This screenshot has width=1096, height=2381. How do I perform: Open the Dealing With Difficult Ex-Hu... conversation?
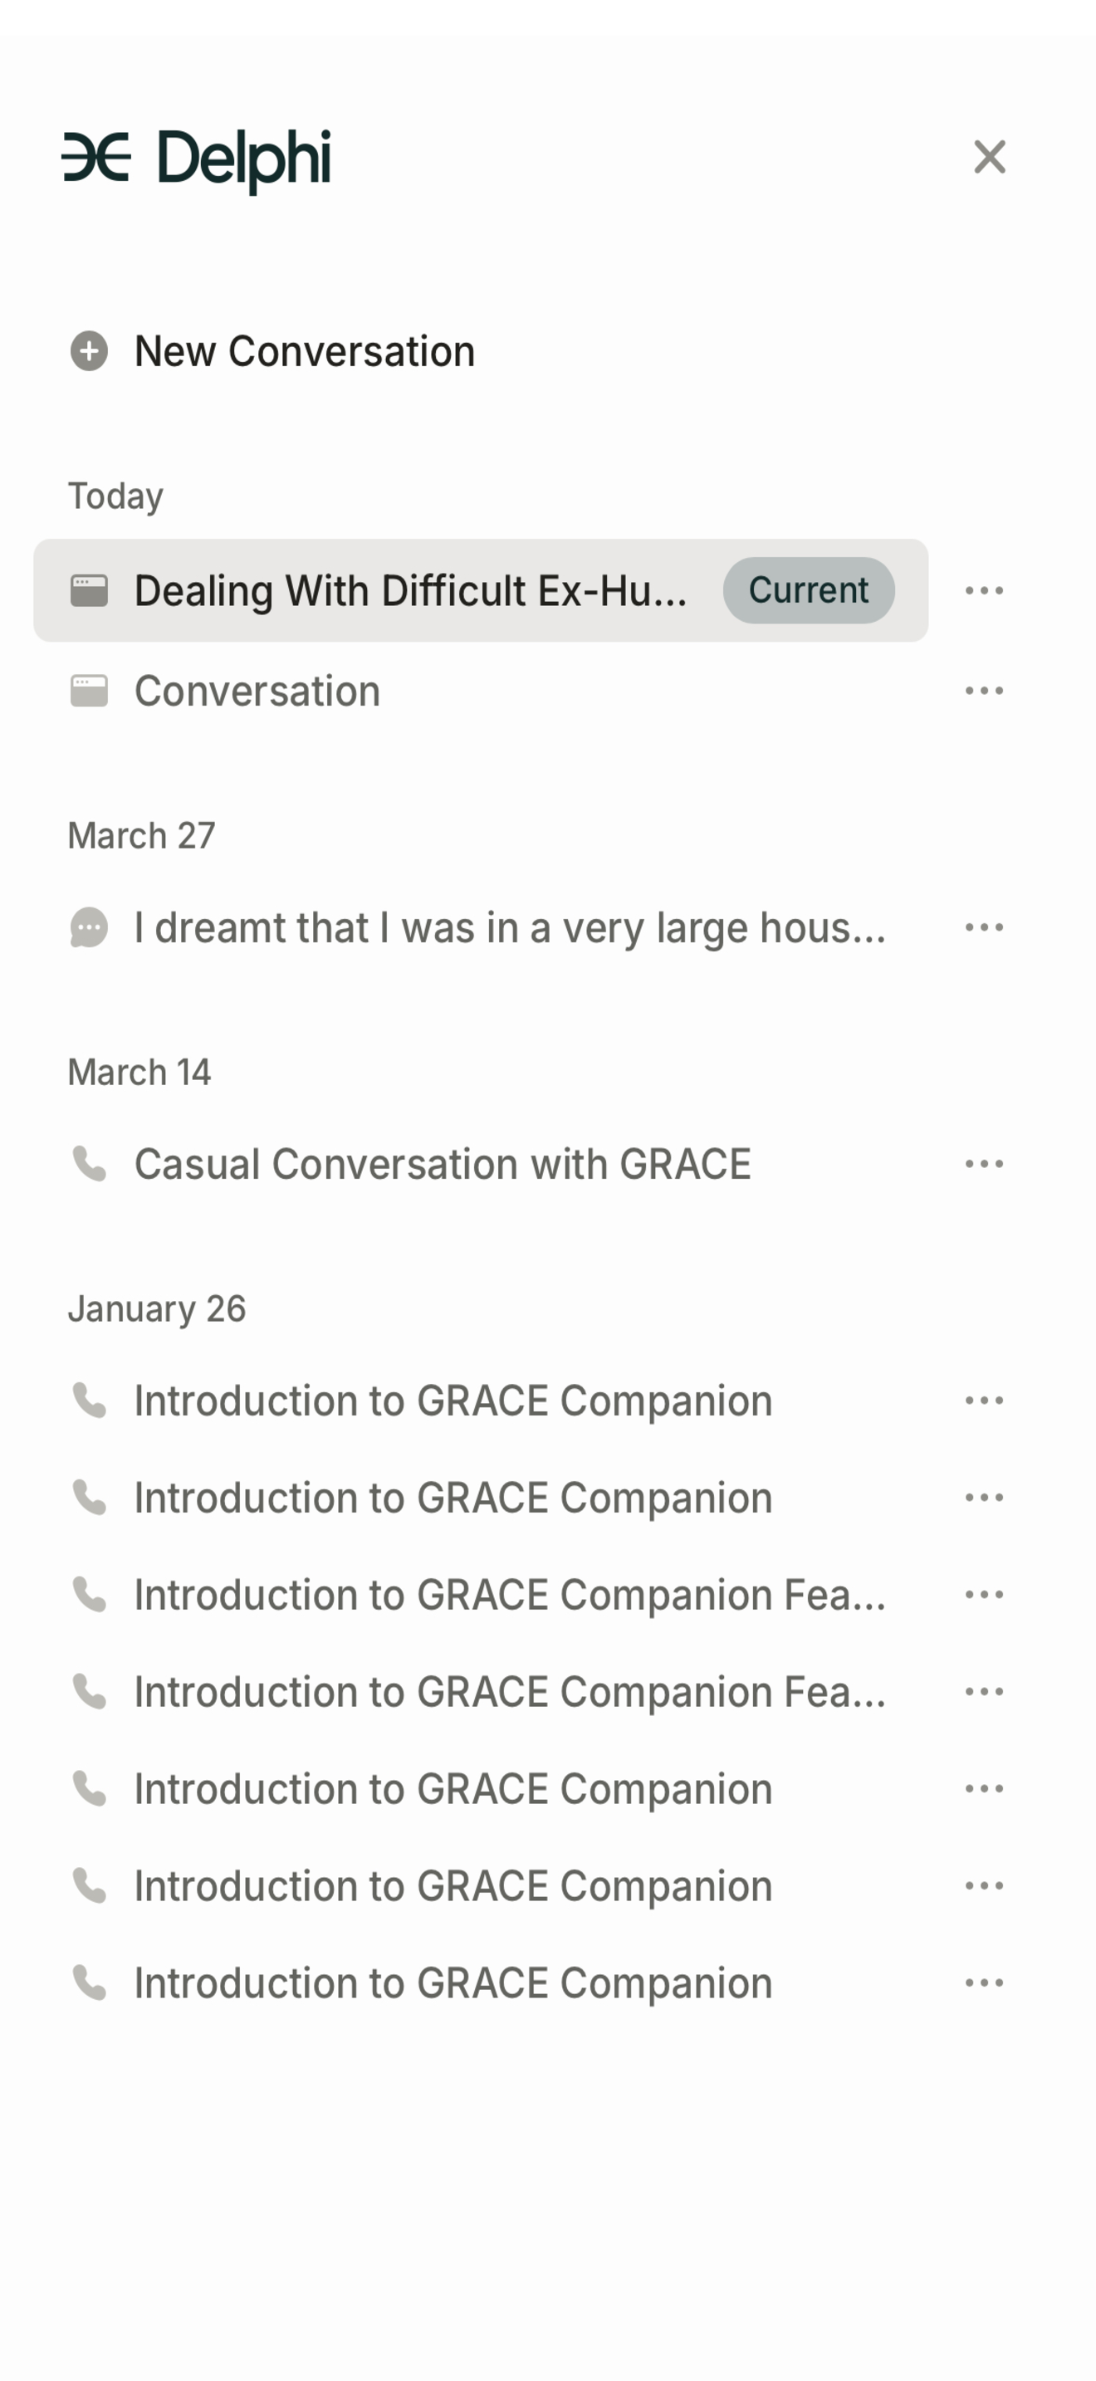(x=410, y=590)
